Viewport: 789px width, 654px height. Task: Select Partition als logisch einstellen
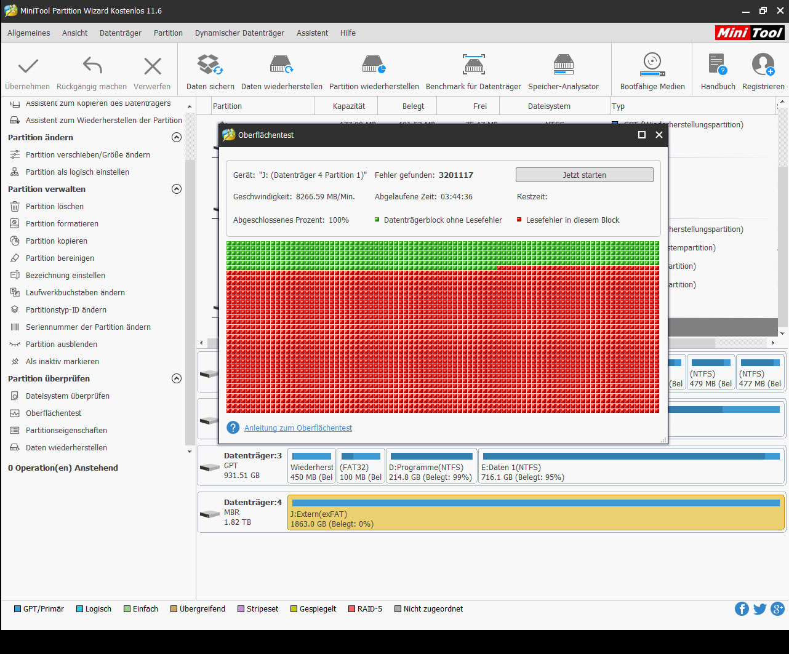coord(78,172)
